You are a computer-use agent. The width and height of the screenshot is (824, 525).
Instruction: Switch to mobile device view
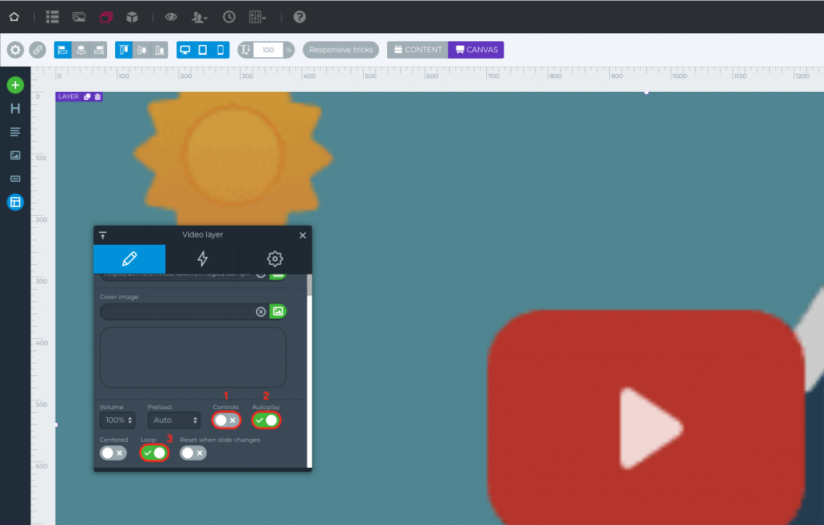[220, 50]
